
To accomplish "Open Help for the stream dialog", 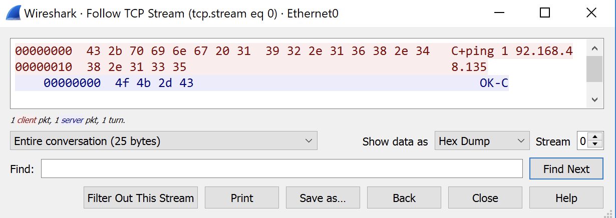I will (x=566, y=198).
